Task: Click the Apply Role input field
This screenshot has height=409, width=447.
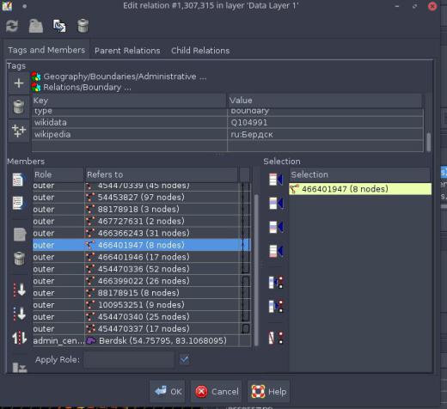Action: pyautogui.click(x=129, y=359)
